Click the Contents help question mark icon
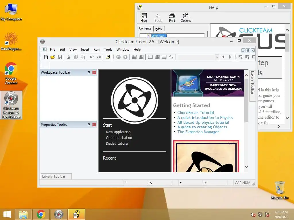 click(x=108, y=57)
